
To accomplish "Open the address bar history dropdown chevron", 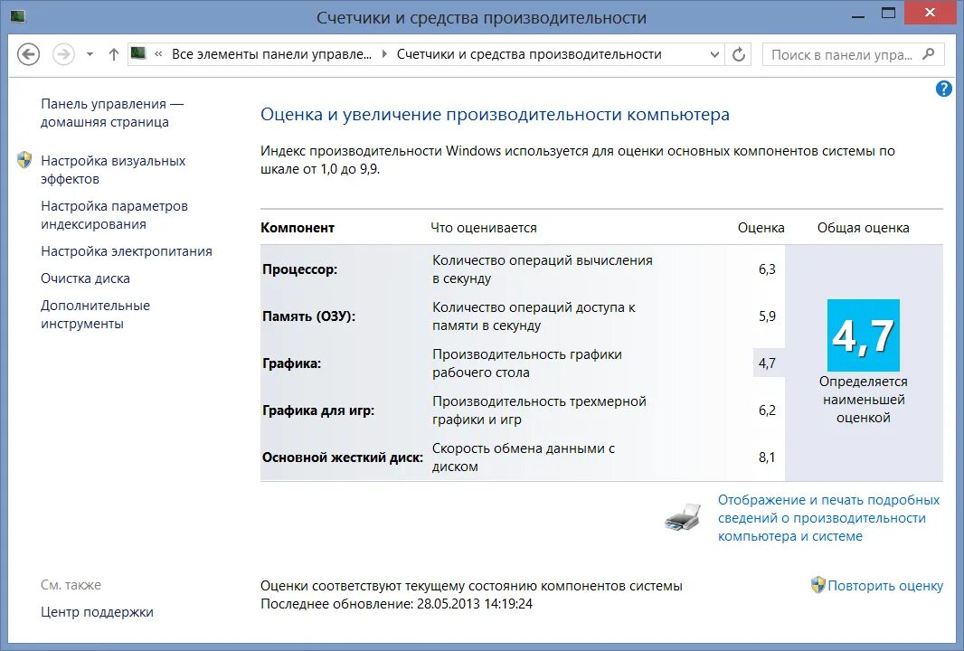I will (714, 54).
